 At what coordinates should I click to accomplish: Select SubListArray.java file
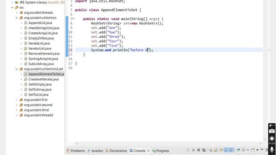coord(41,64)
